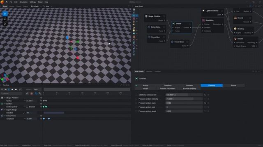Click reset for Pressure random scale
Viewport: 263px width, 147px height.
pos(205,103)
